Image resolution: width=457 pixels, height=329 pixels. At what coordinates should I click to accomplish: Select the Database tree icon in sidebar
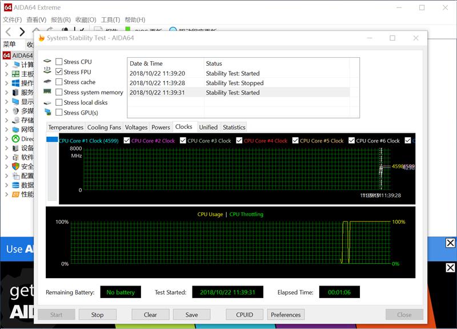click(16, 185)
